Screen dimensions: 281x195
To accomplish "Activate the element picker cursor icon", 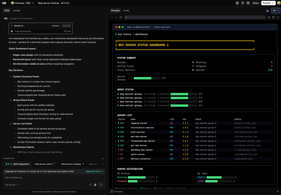I will tap(269, 18).
